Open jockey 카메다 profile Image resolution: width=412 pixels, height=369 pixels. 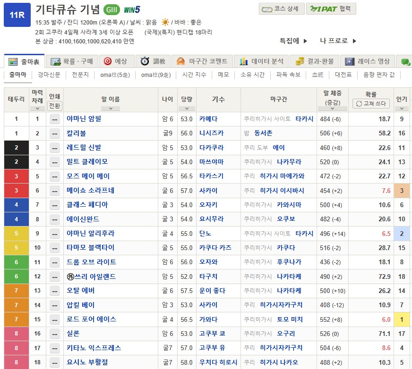pyautogui.click(x=208, y=119)
